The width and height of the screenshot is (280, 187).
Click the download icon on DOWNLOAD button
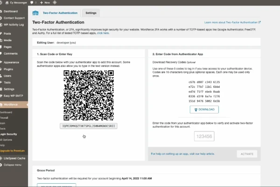click(196, 110)
